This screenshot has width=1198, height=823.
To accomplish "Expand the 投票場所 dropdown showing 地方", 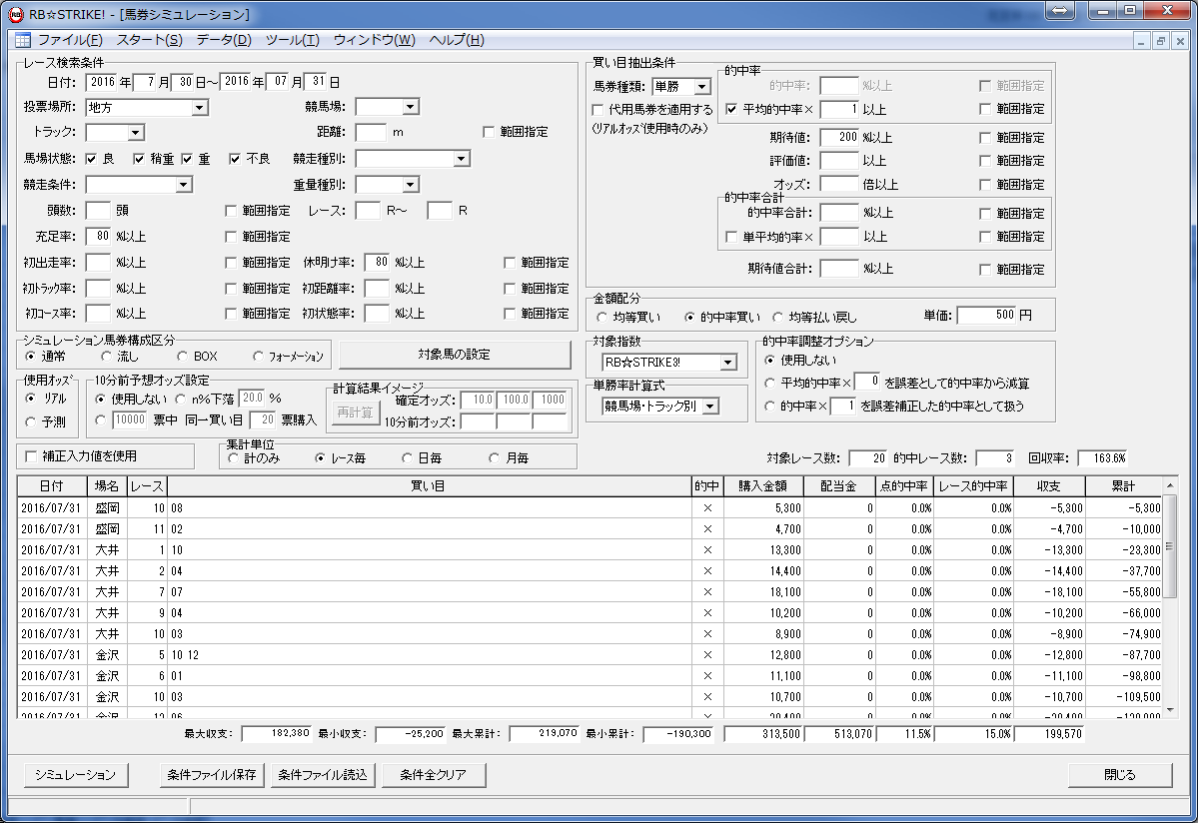I will tap(200, 108).
